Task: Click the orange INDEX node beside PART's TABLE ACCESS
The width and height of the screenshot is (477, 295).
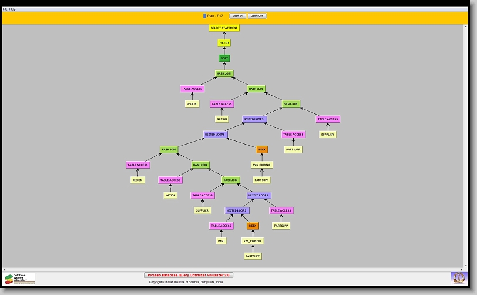Action: pyautogui.click(x=253, y=226)
